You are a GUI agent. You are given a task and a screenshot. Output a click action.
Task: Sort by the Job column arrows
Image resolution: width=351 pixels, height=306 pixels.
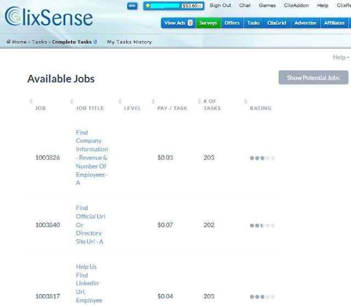click(31, 101)
